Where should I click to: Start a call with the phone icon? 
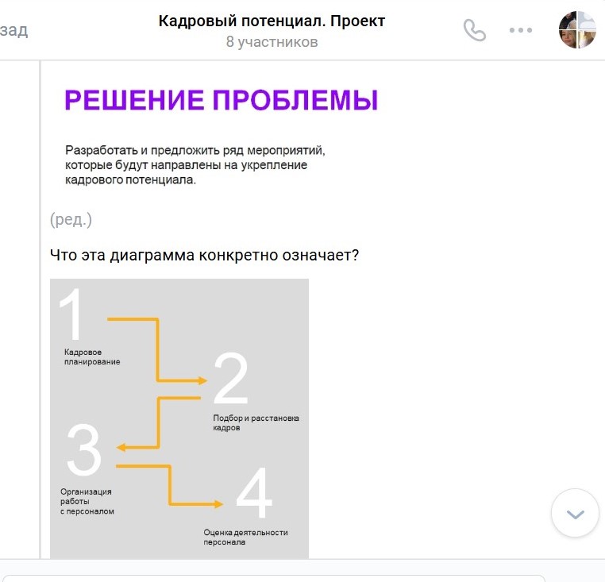click(x=475, y=30)
